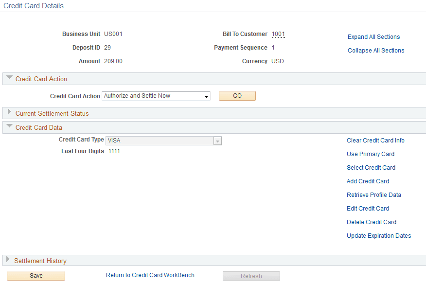Expand the Current Settlement Status section
Screen dimensions: 426x283
(8, 113)
